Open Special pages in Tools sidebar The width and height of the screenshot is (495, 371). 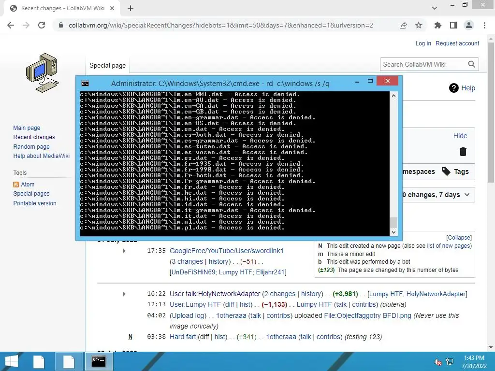click(31, 194)
